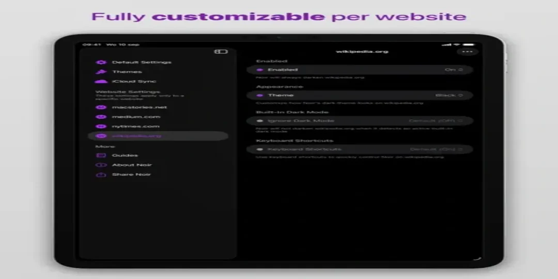The image size is (558, 279).
Task: Click the dot beside Keyboard Shortcuts row
Action: coord(260,149)
